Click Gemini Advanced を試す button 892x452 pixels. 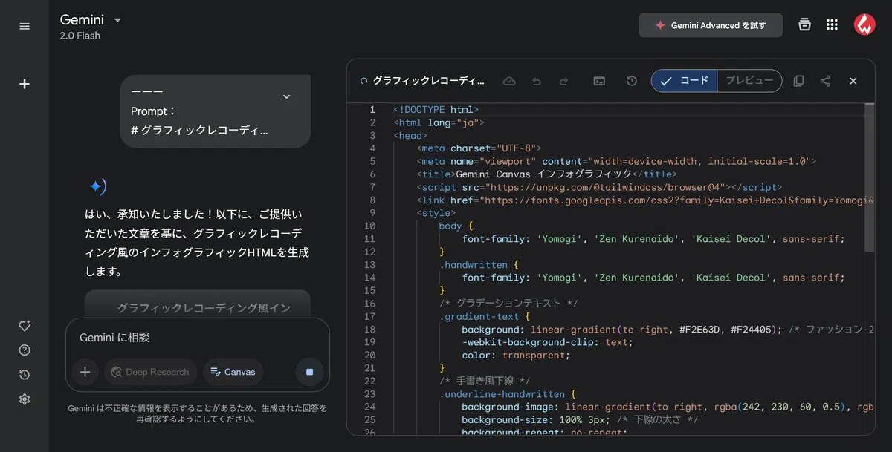click(711, 25)
